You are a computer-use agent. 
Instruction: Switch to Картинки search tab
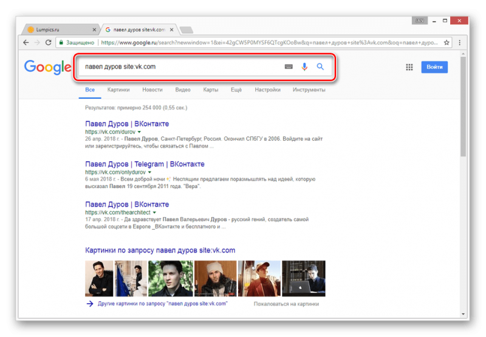tap(118, 90)
